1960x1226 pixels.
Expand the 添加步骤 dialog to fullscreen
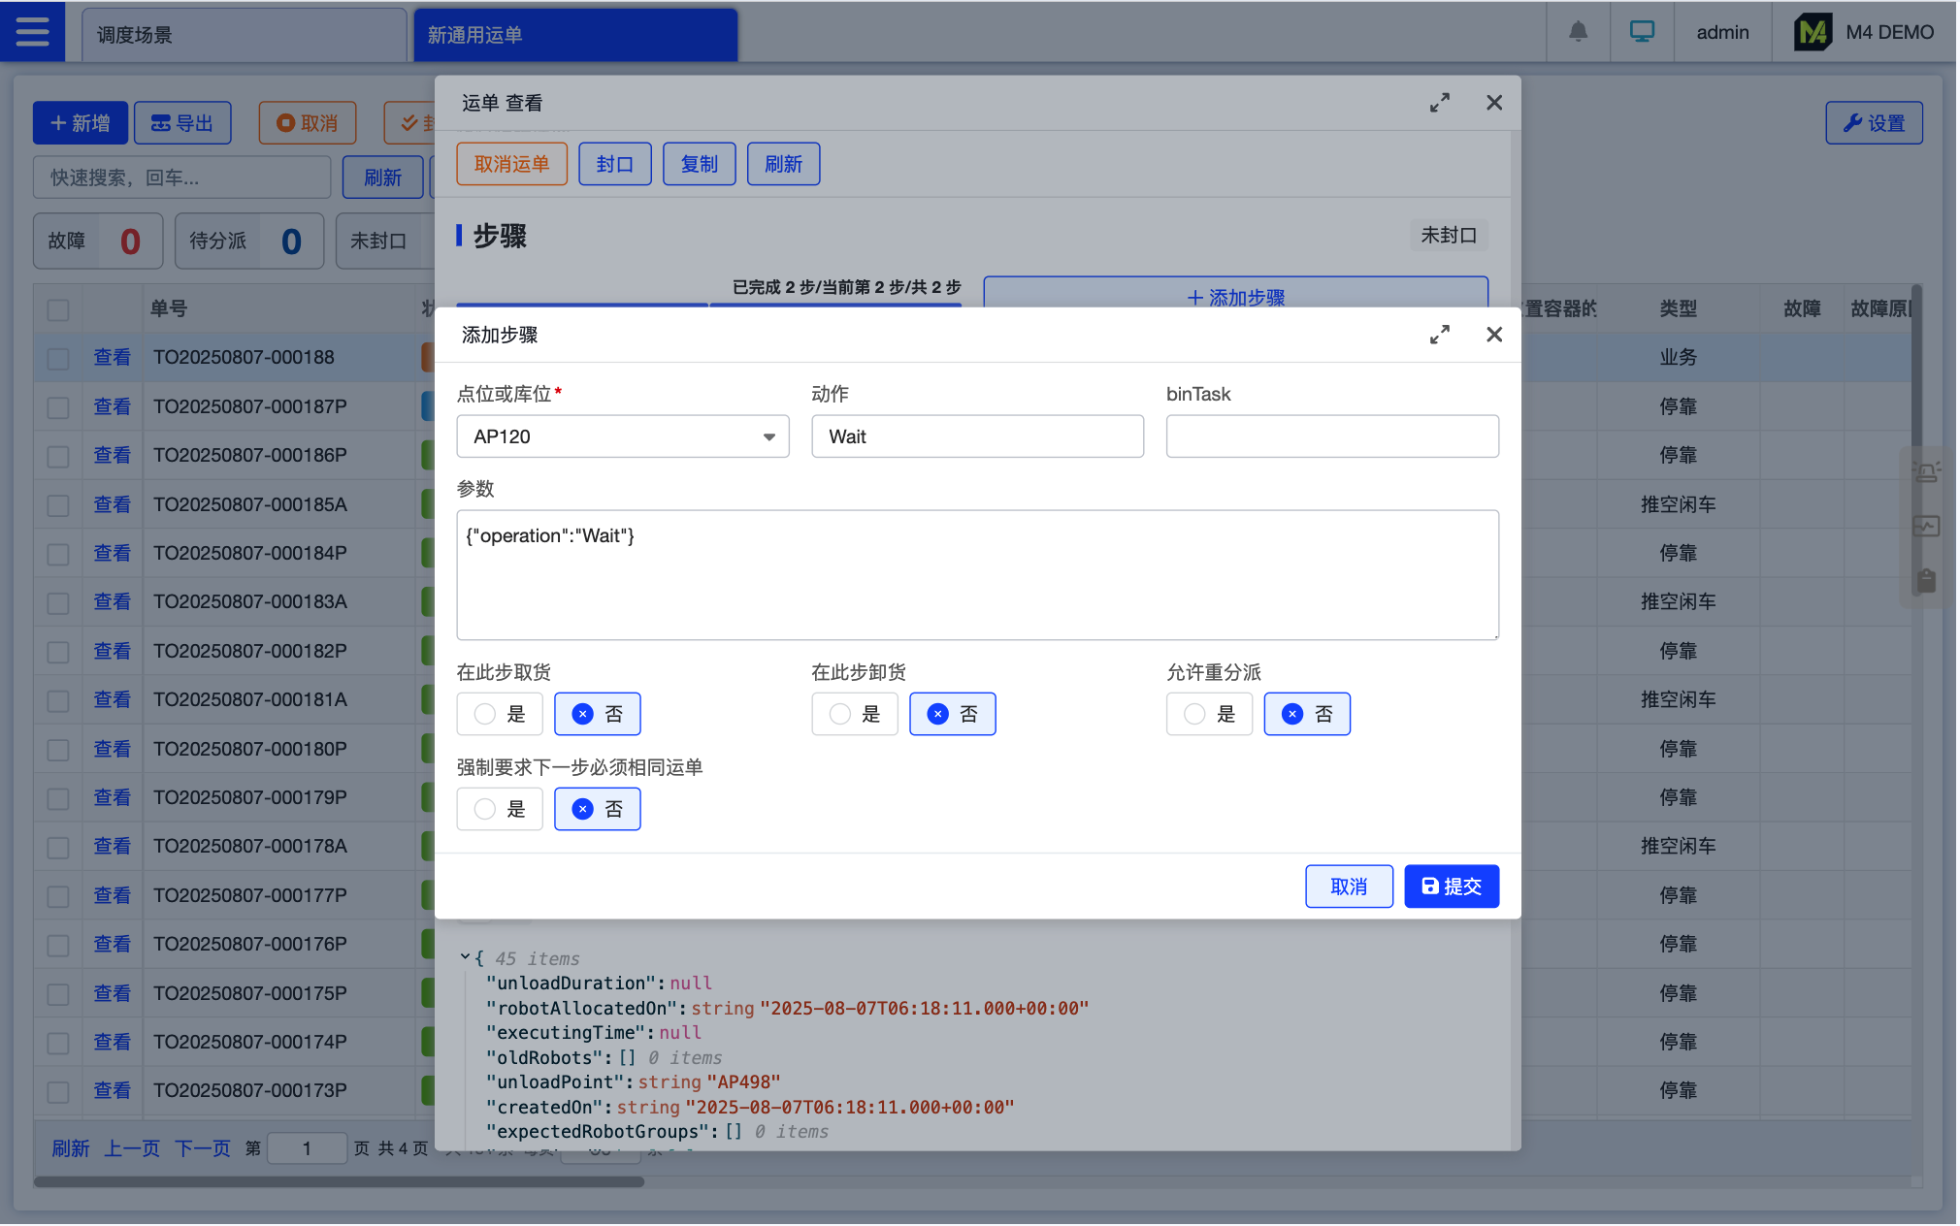click(x=1439, y=335)
